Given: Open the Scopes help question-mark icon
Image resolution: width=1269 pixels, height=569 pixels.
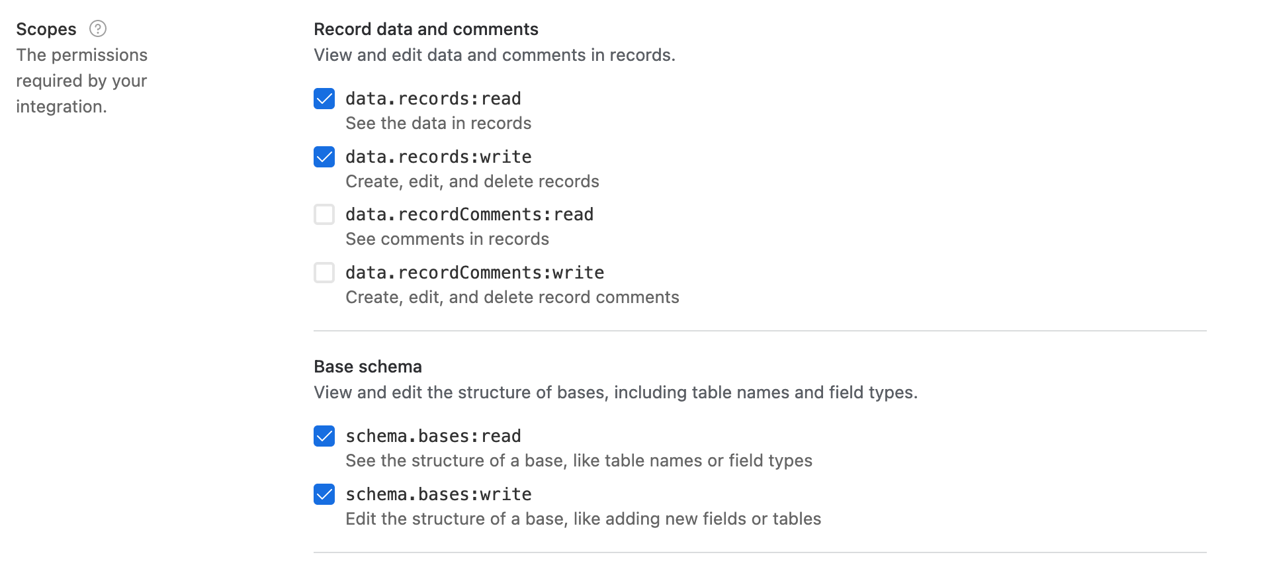Looking at the screenshot, I should coord(98,28).
